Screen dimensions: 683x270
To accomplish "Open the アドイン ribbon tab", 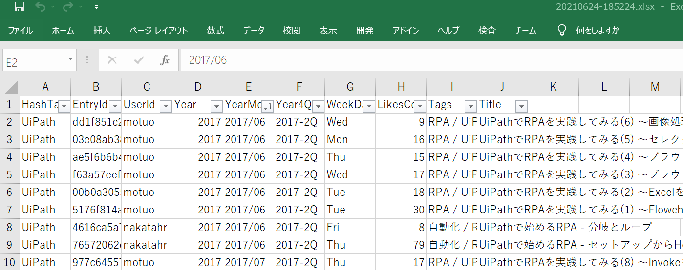I will point(406,30).
